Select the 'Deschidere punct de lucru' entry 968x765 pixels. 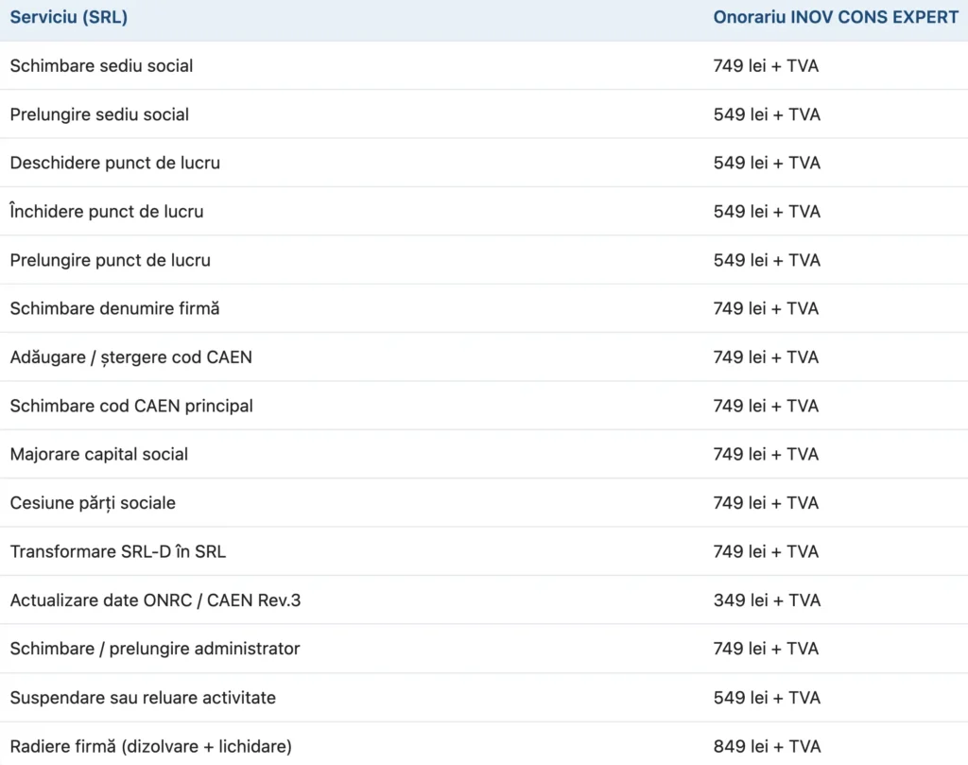114,163
